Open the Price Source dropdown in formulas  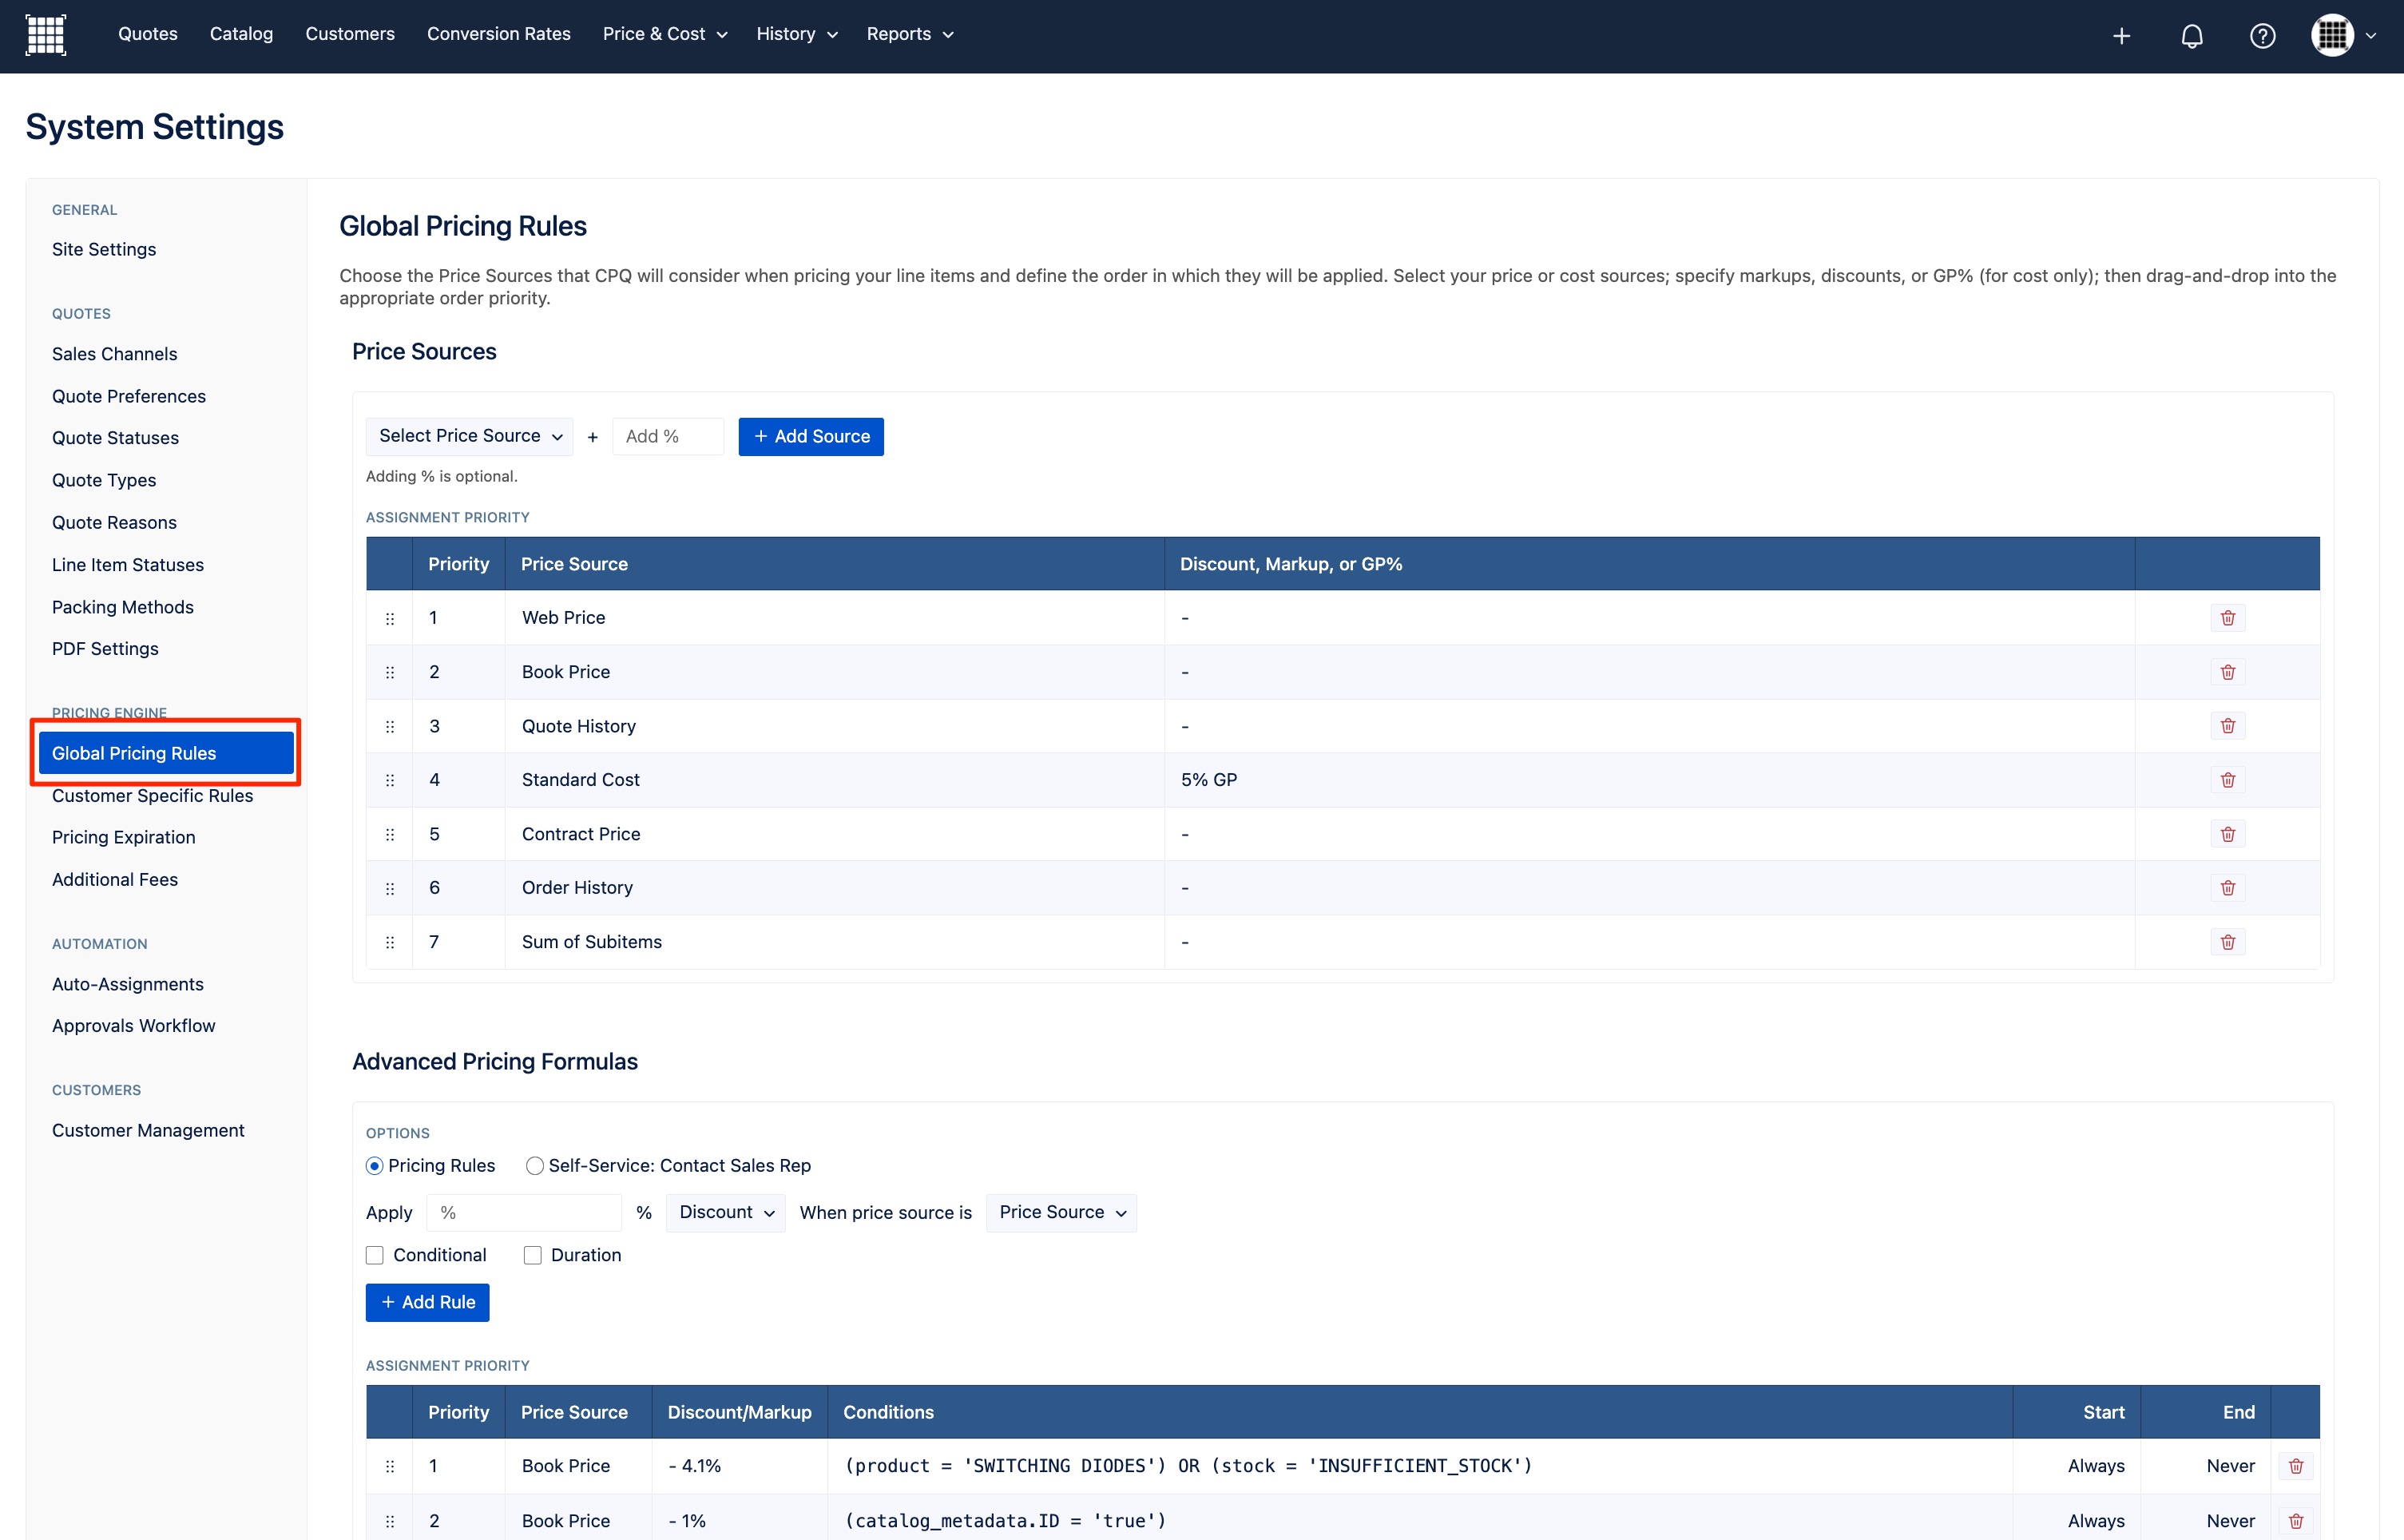tap(1061, 1212)
